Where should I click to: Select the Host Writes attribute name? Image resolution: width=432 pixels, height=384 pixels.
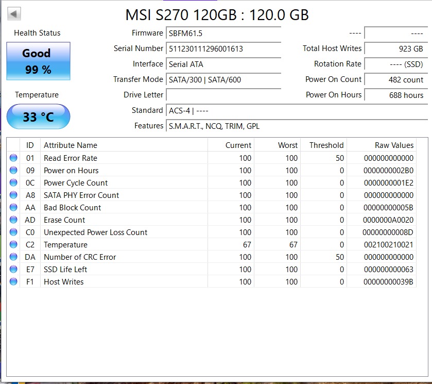[64, 282]
